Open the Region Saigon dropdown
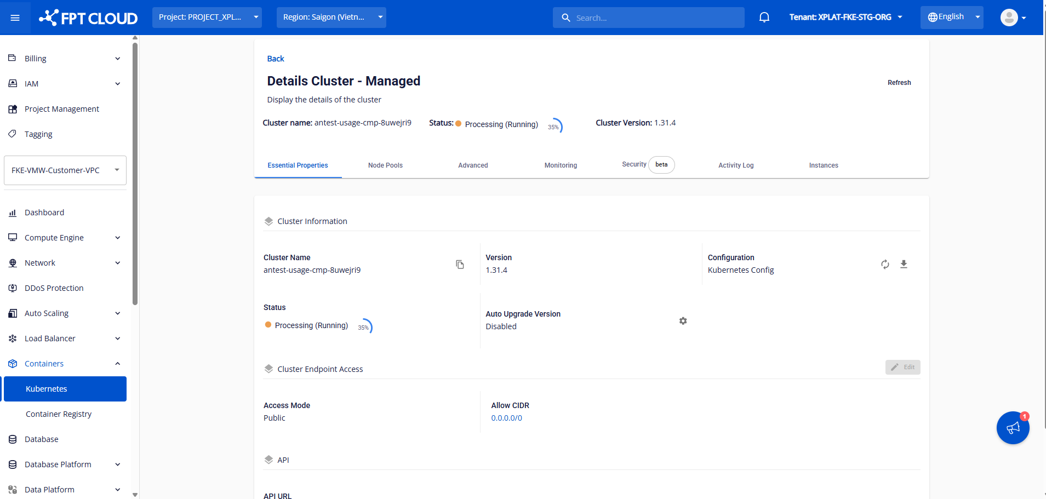 (331, 18)
